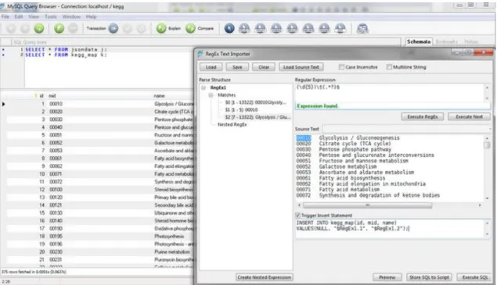
Task: Click the Clear button
Action: click(x=264, y=67)
